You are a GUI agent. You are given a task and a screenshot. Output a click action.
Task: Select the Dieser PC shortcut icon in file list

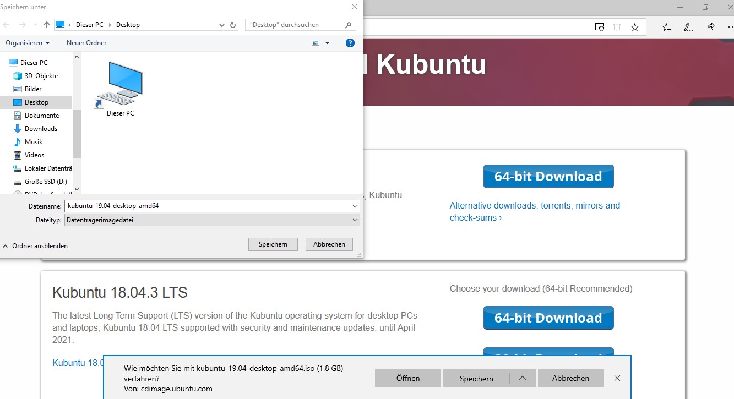tap(120, 89)
